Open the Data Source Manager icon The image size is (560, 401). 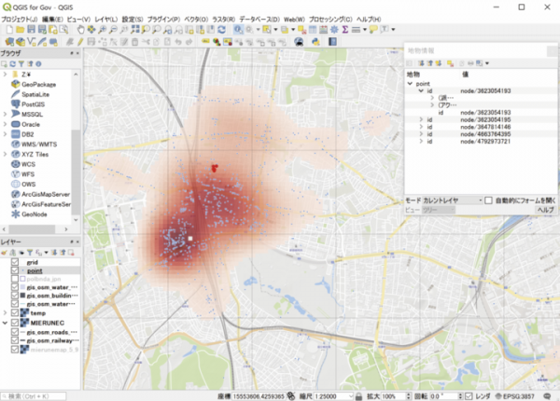click(9, 42)
